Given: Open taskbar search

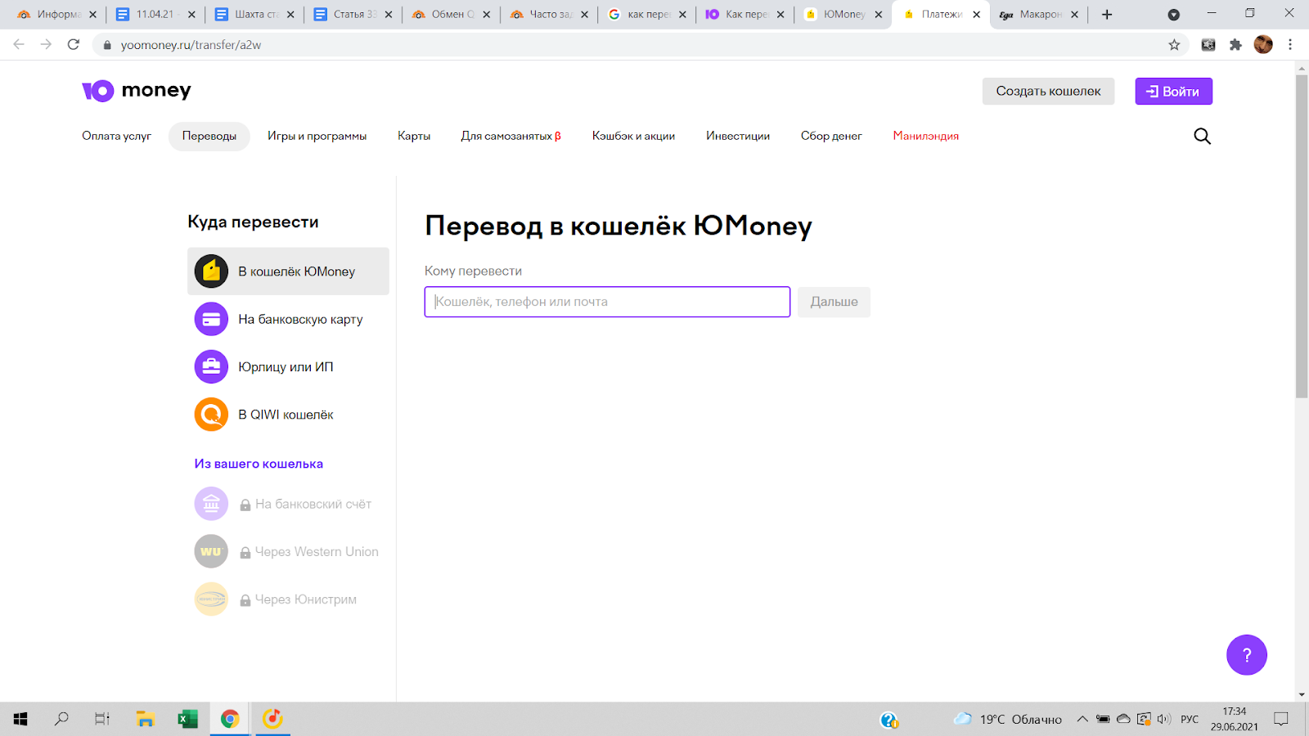Looking at the screenshot, I should point(61,719).
